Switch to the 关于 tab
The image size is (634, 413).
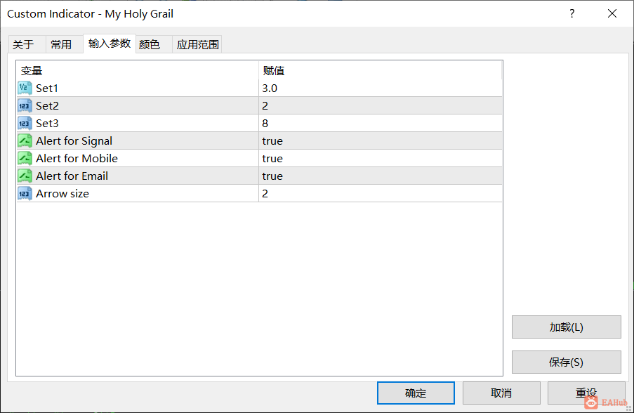26,44
